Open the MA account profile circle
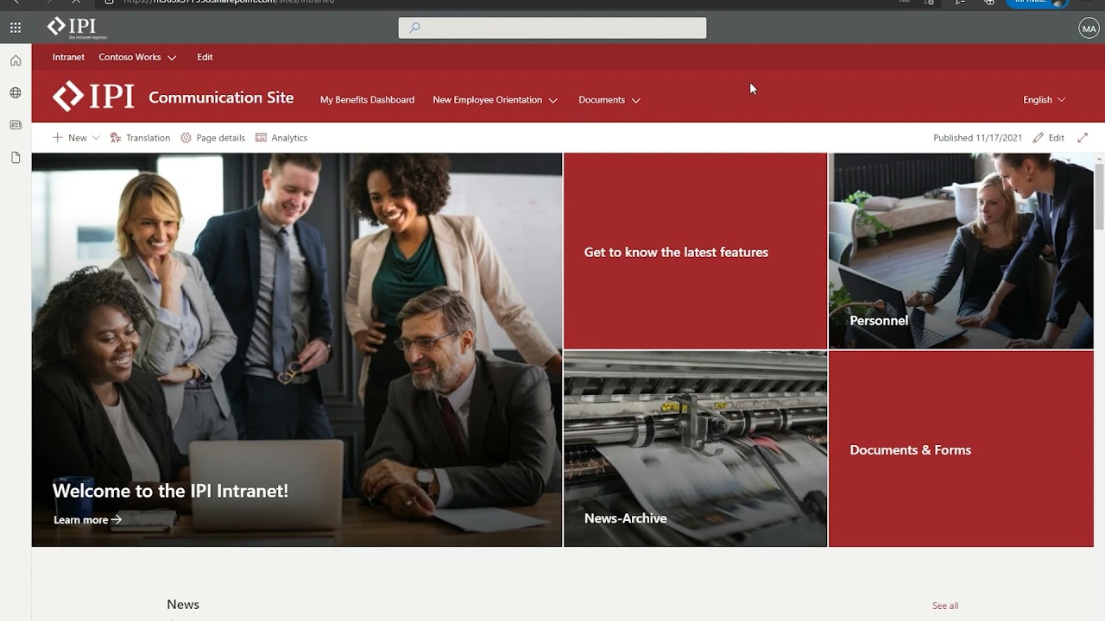Screen dimensions: 1105x621 click(1089, 28)
